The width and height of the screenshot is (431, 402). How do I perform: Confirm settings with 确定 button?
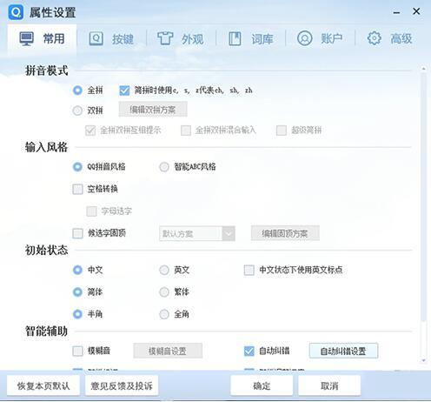click(262, 385)
